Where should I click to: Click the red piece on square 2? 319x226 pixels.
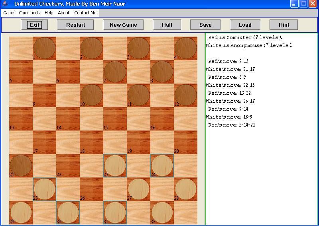pyautogui.click(x=92, y=48)
